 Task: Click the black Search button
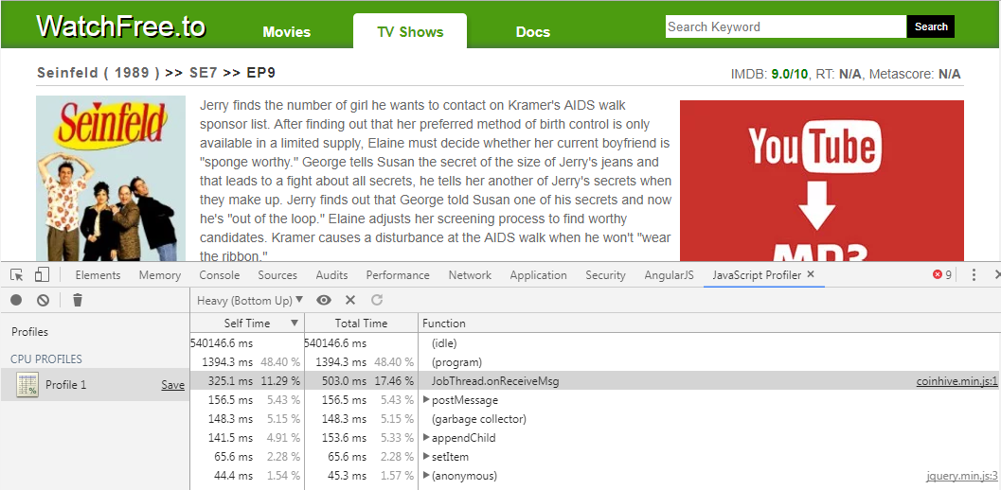tap(931, 26)
